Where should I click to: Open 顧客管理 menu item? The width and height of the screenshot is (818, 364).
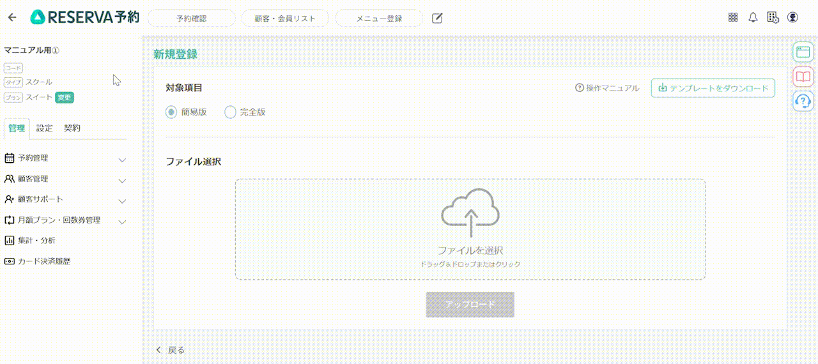coord(33,179)
